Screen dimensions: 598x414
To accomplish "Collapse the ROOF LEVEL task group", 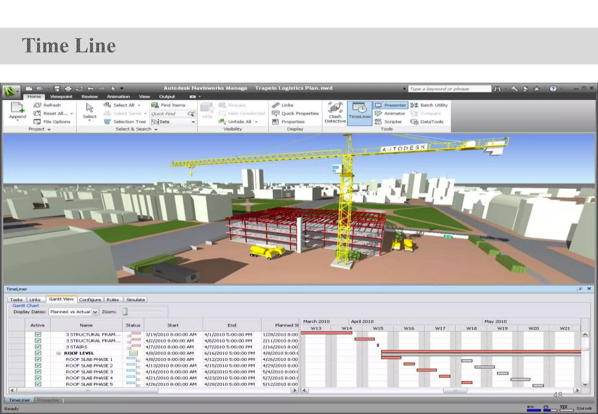I will pos(58,353).
